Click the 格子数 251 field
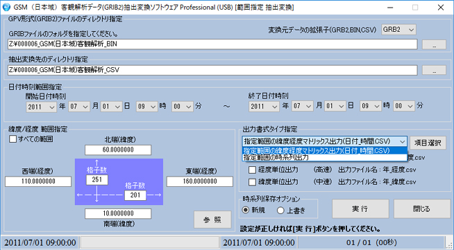 (x=97, y=179)
